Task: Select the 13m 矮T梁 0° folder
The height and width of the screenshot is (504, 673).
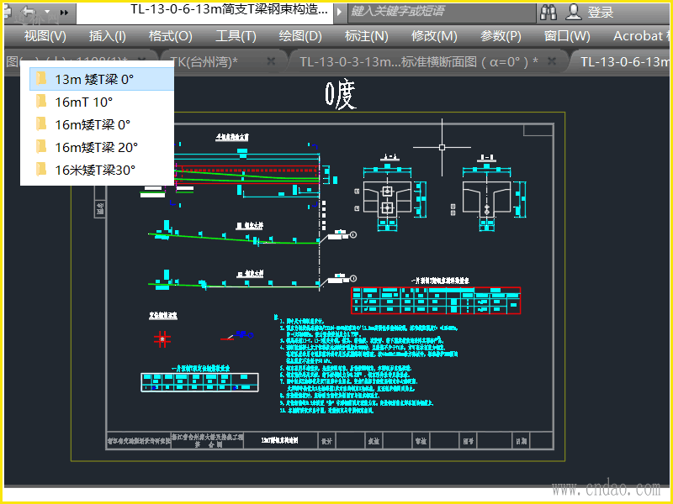Action: click(102, 79)
